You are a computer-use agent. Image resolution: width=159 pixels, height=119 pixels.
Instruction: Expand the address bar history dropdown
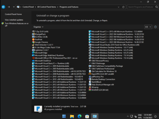coord(119,7)
